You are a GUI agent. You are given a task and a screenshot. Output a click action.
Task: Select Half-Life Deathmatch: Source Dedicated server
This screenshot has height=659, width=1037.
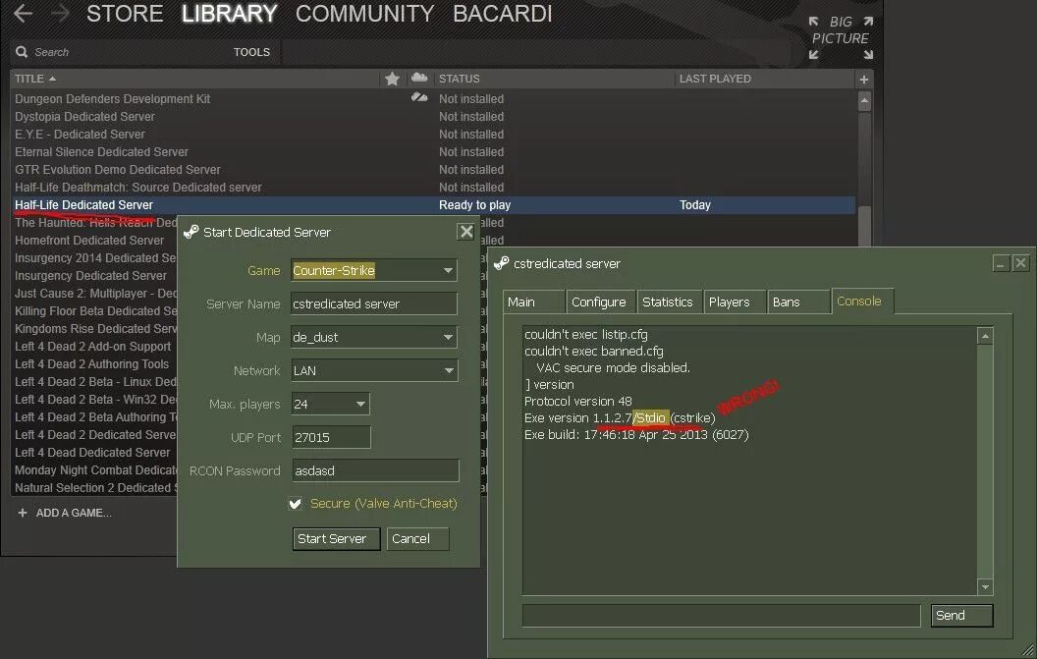click(433, 188)
